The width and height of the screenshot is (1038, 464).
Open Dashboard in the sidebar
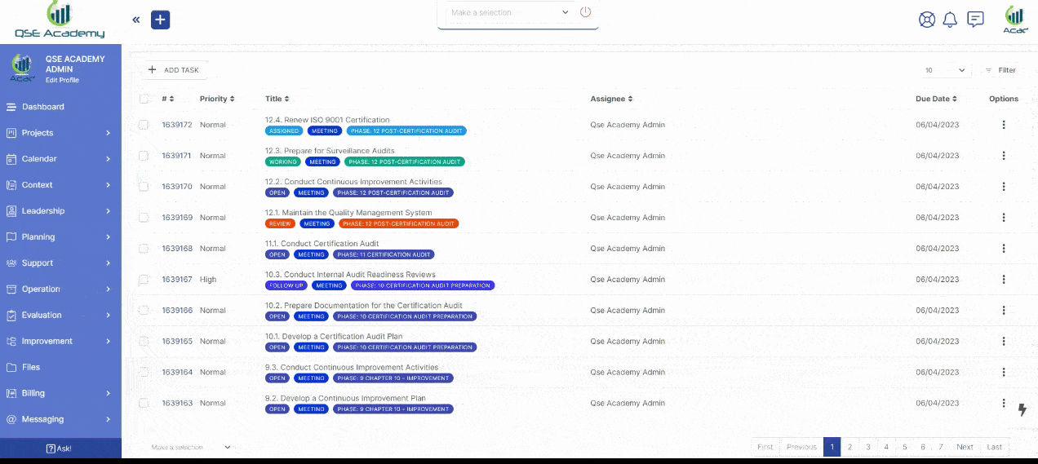tap(42, 107)
